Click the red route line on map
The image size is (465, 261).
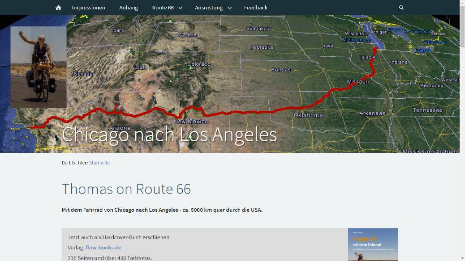pos(237,113)
